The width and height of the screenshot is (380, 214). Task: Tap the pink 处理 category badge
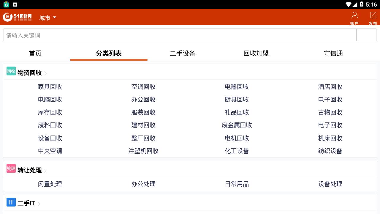[x=11, y=169]
